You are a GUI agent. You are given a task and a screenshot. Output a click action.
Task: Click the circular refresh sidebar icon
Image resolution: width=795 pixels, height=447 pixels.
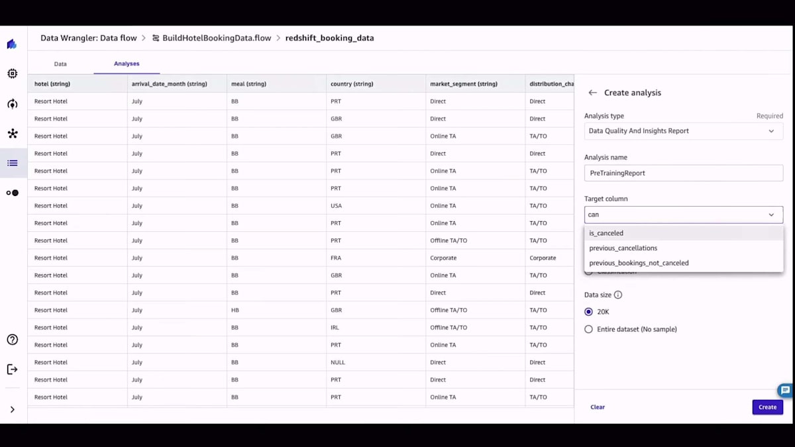pyautogui.click(x=12, y=104)
